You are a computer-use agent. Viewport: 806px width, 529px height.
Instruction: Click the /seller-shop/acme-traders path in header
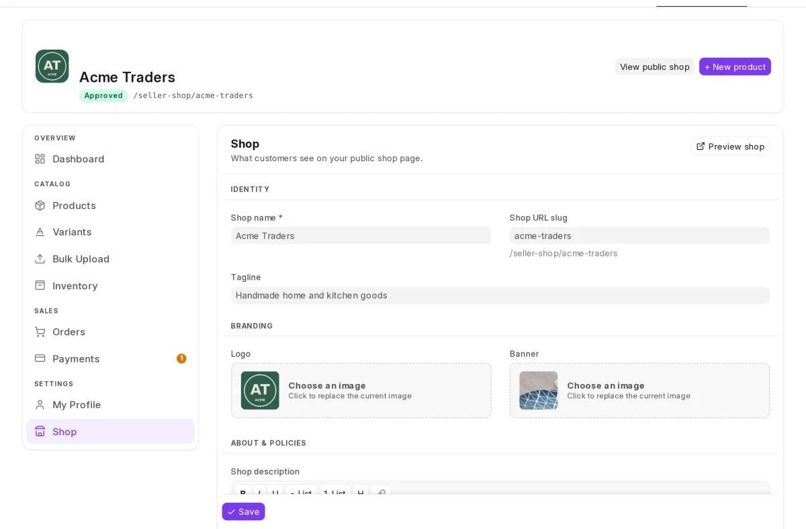[193, 95]
